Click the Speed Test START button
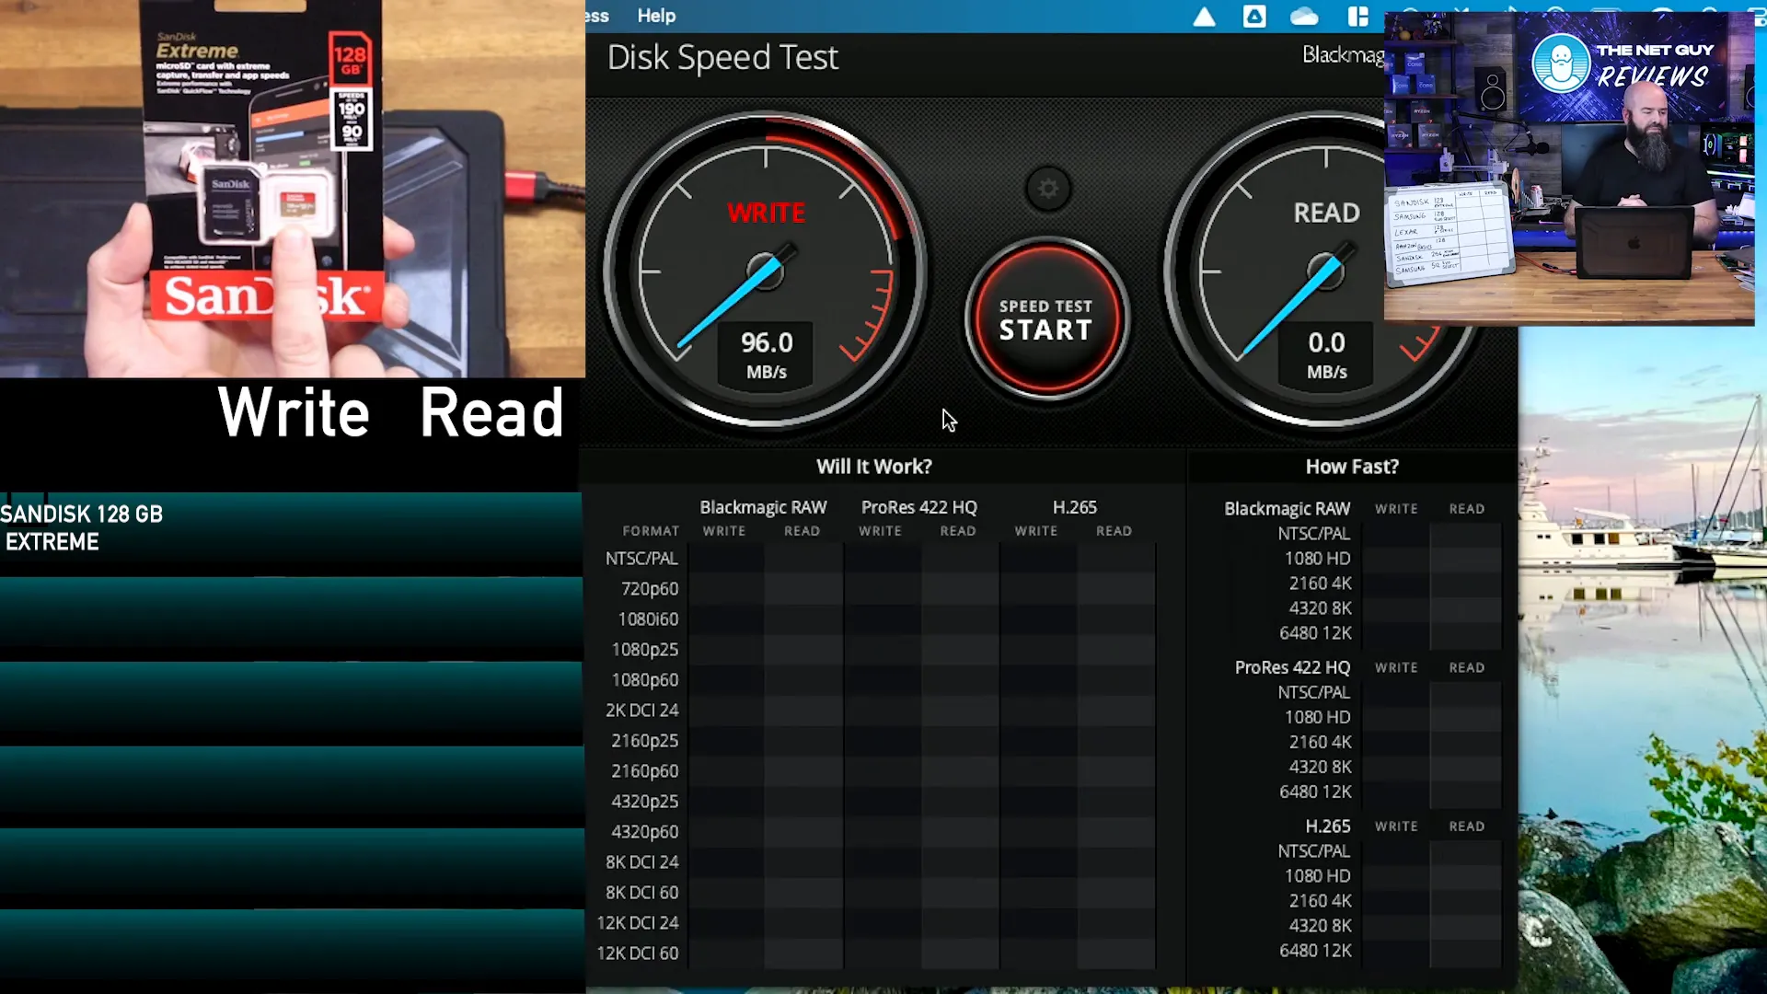 coord(1045,319)
